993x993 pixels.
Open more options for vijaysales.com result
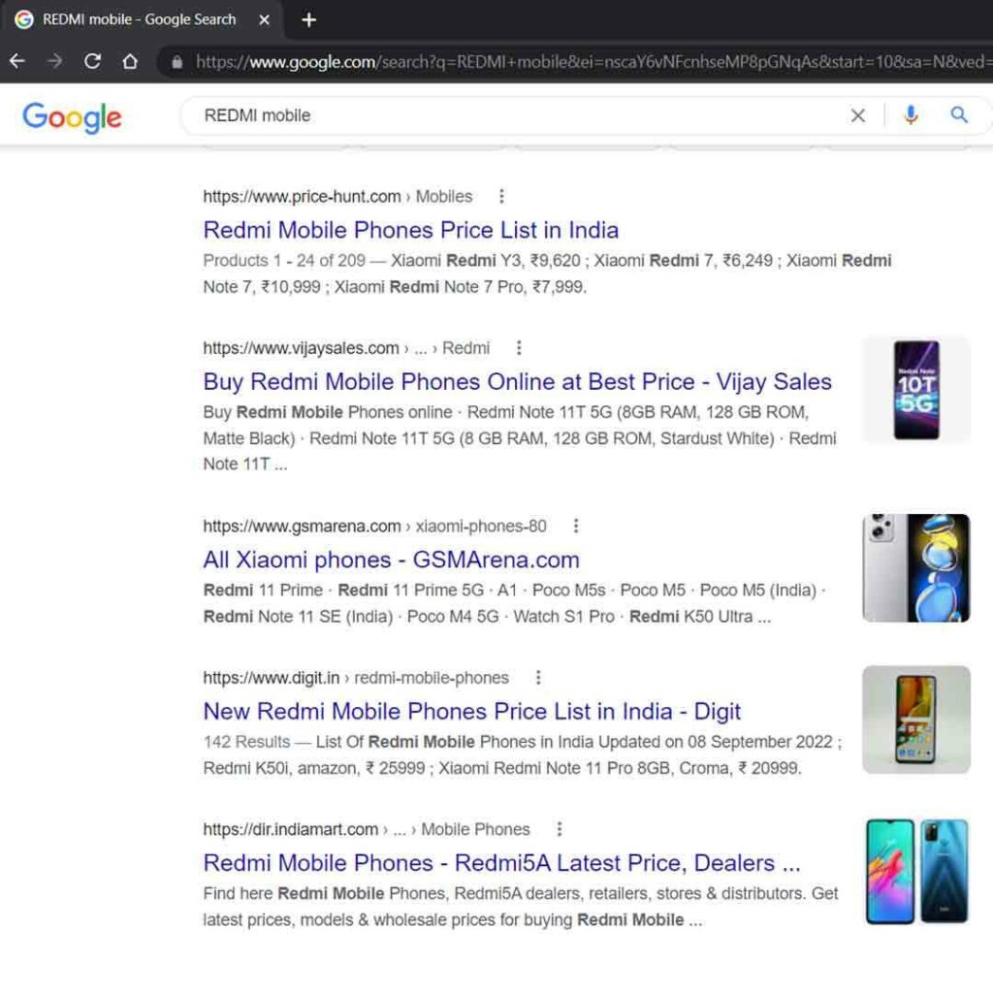[519, 348]
